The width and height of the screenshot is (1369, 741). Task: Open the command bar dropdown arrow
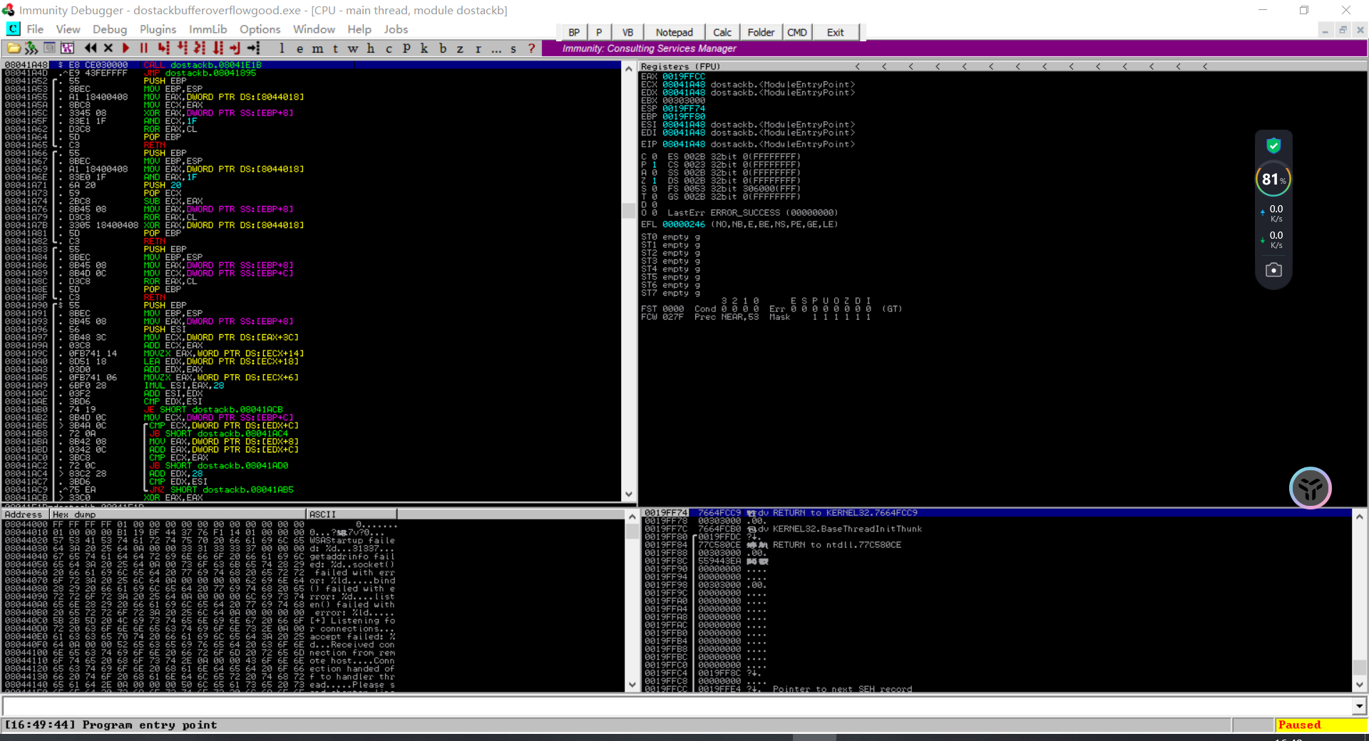(1359, 706)
